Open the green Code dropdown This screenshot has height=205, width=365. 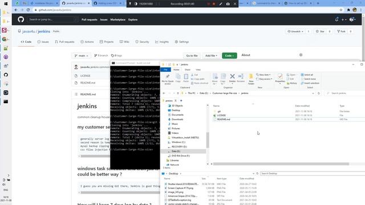[229, 56]
